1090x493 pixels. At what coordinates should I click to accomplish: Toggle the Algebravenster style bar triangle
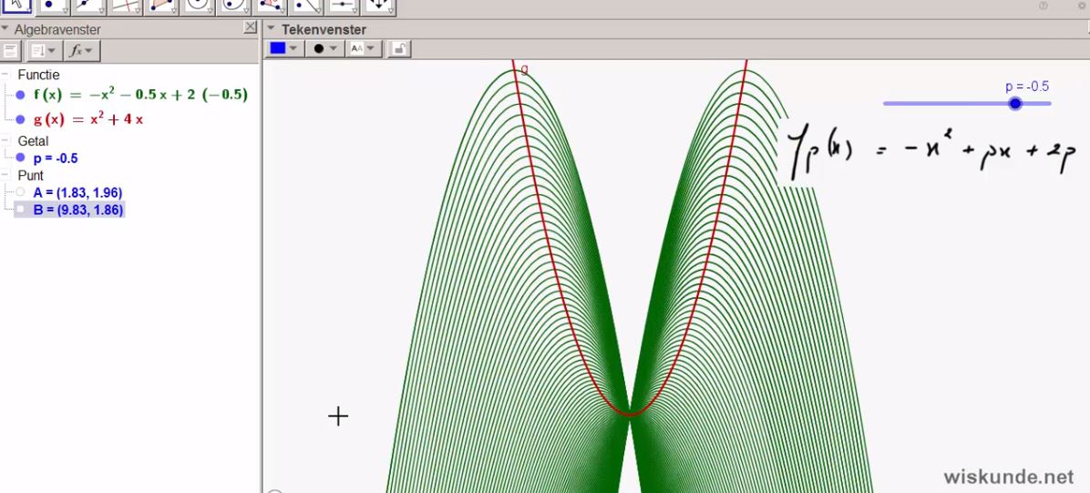coord(5,29)
